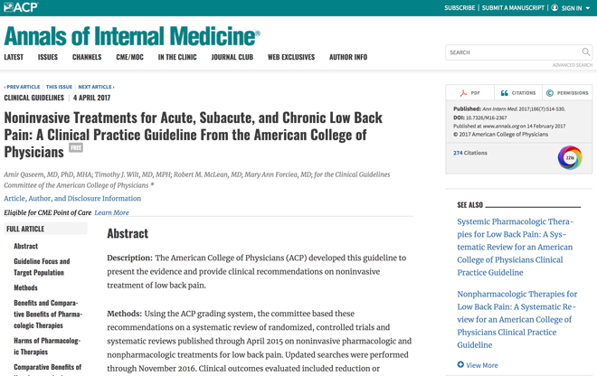Open In the Clinic menu
The width and height of the screenshot is (597, 376).
[x=177, y=57]
